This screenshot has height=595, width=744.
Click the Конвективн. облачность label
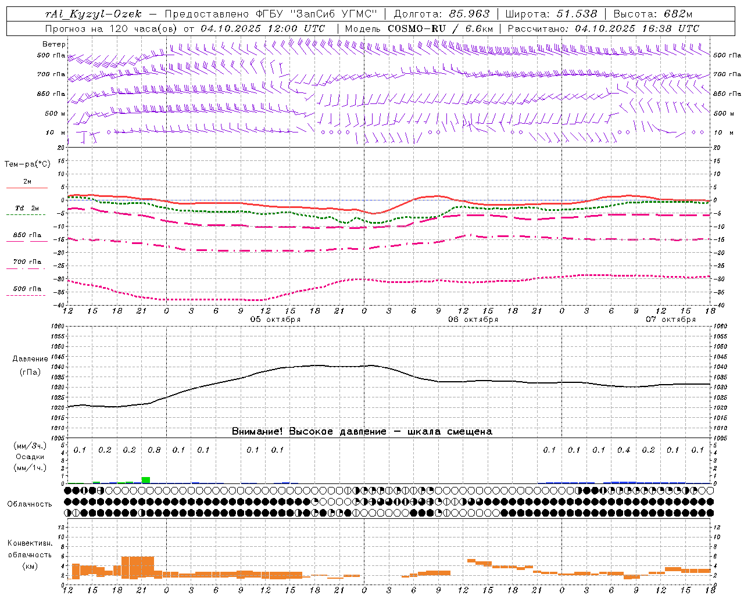coord(30,549)
